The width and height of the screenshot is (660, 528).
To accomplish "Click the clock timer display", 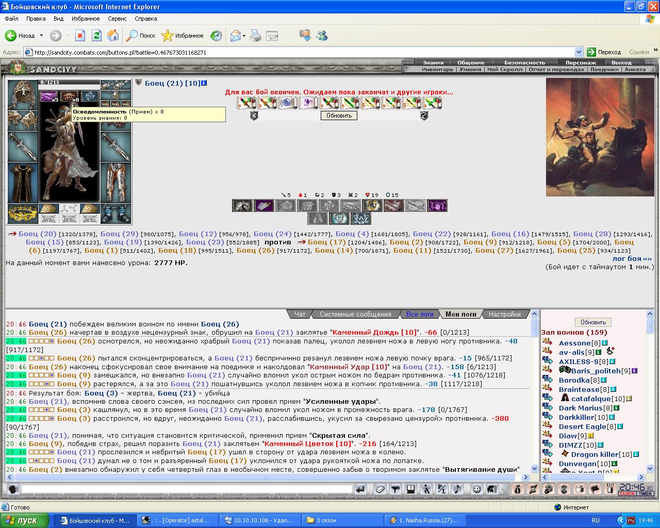I will (x=636, y=489).
